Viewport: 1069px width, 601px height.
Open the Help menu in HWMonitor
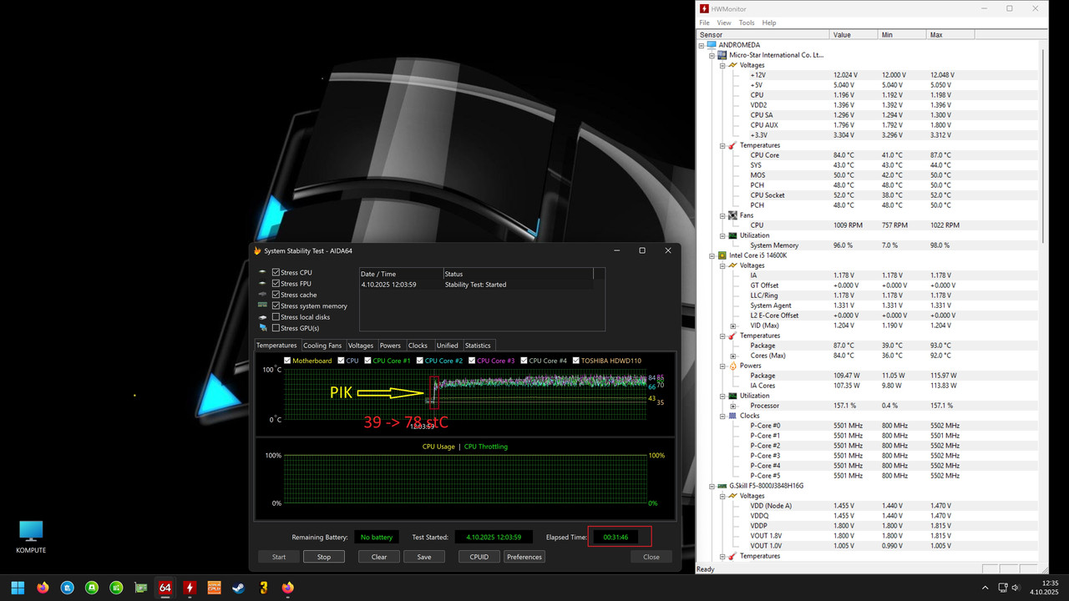click(x=769, y=23)
